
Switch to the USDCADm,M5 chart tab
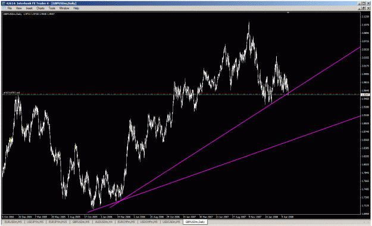171,222
